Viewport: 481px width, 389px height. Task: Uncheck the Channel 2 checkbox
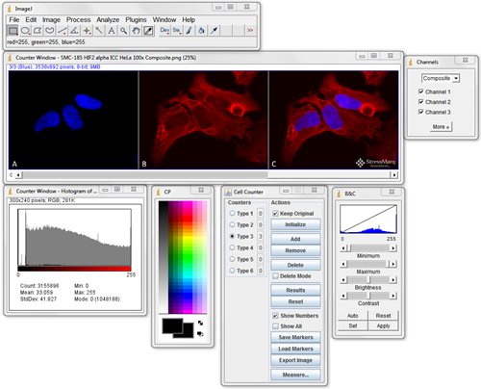pyautogui.click(x=421, y=102)
